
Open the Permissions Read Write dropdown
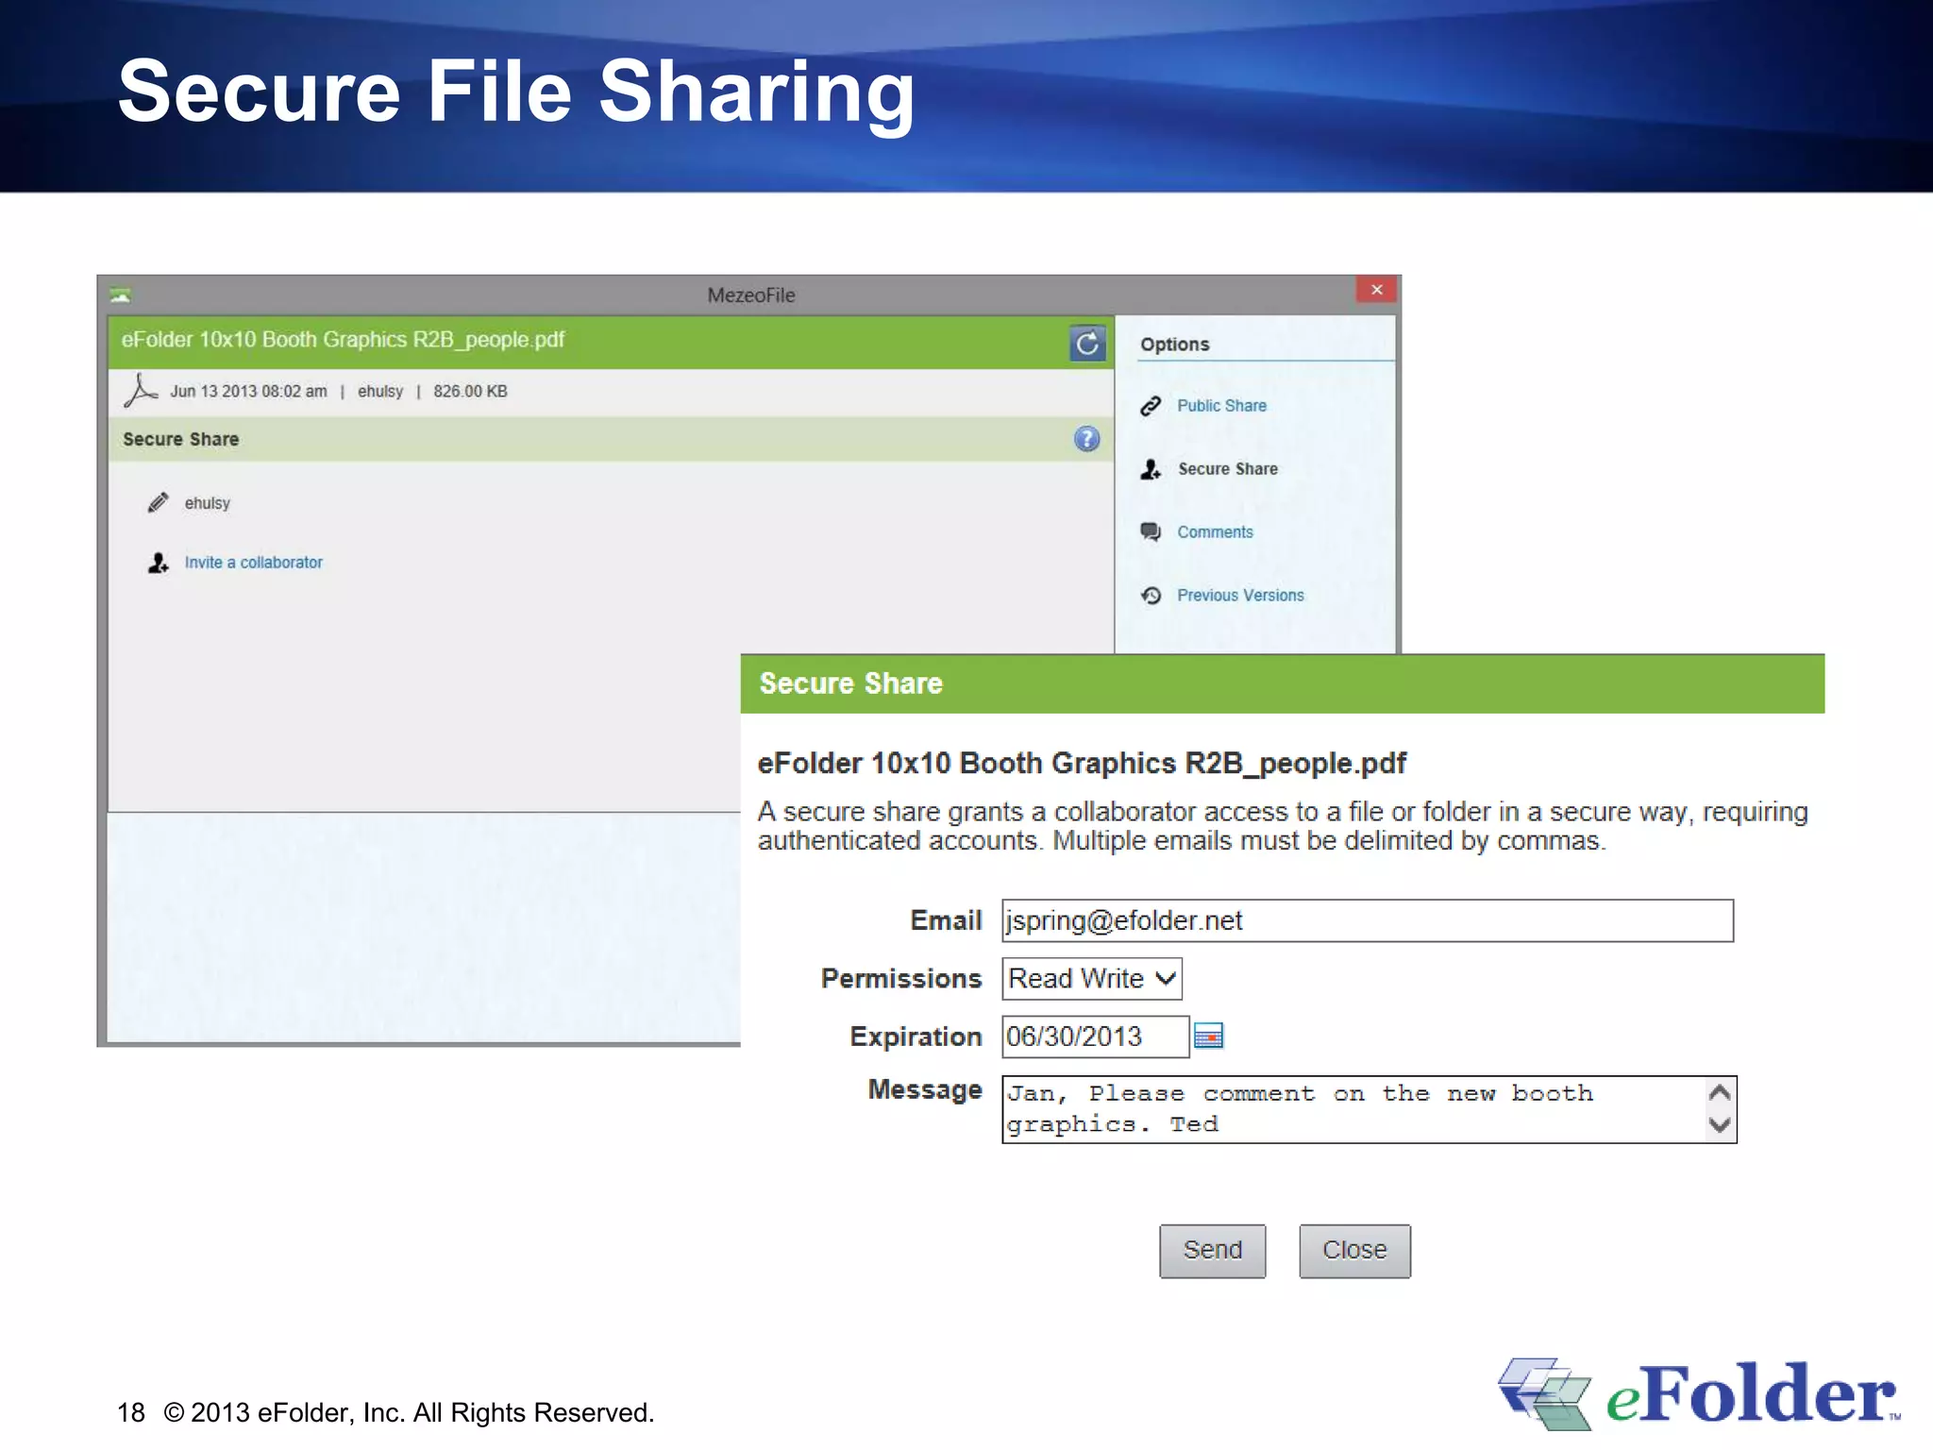tap(1092, 979)
